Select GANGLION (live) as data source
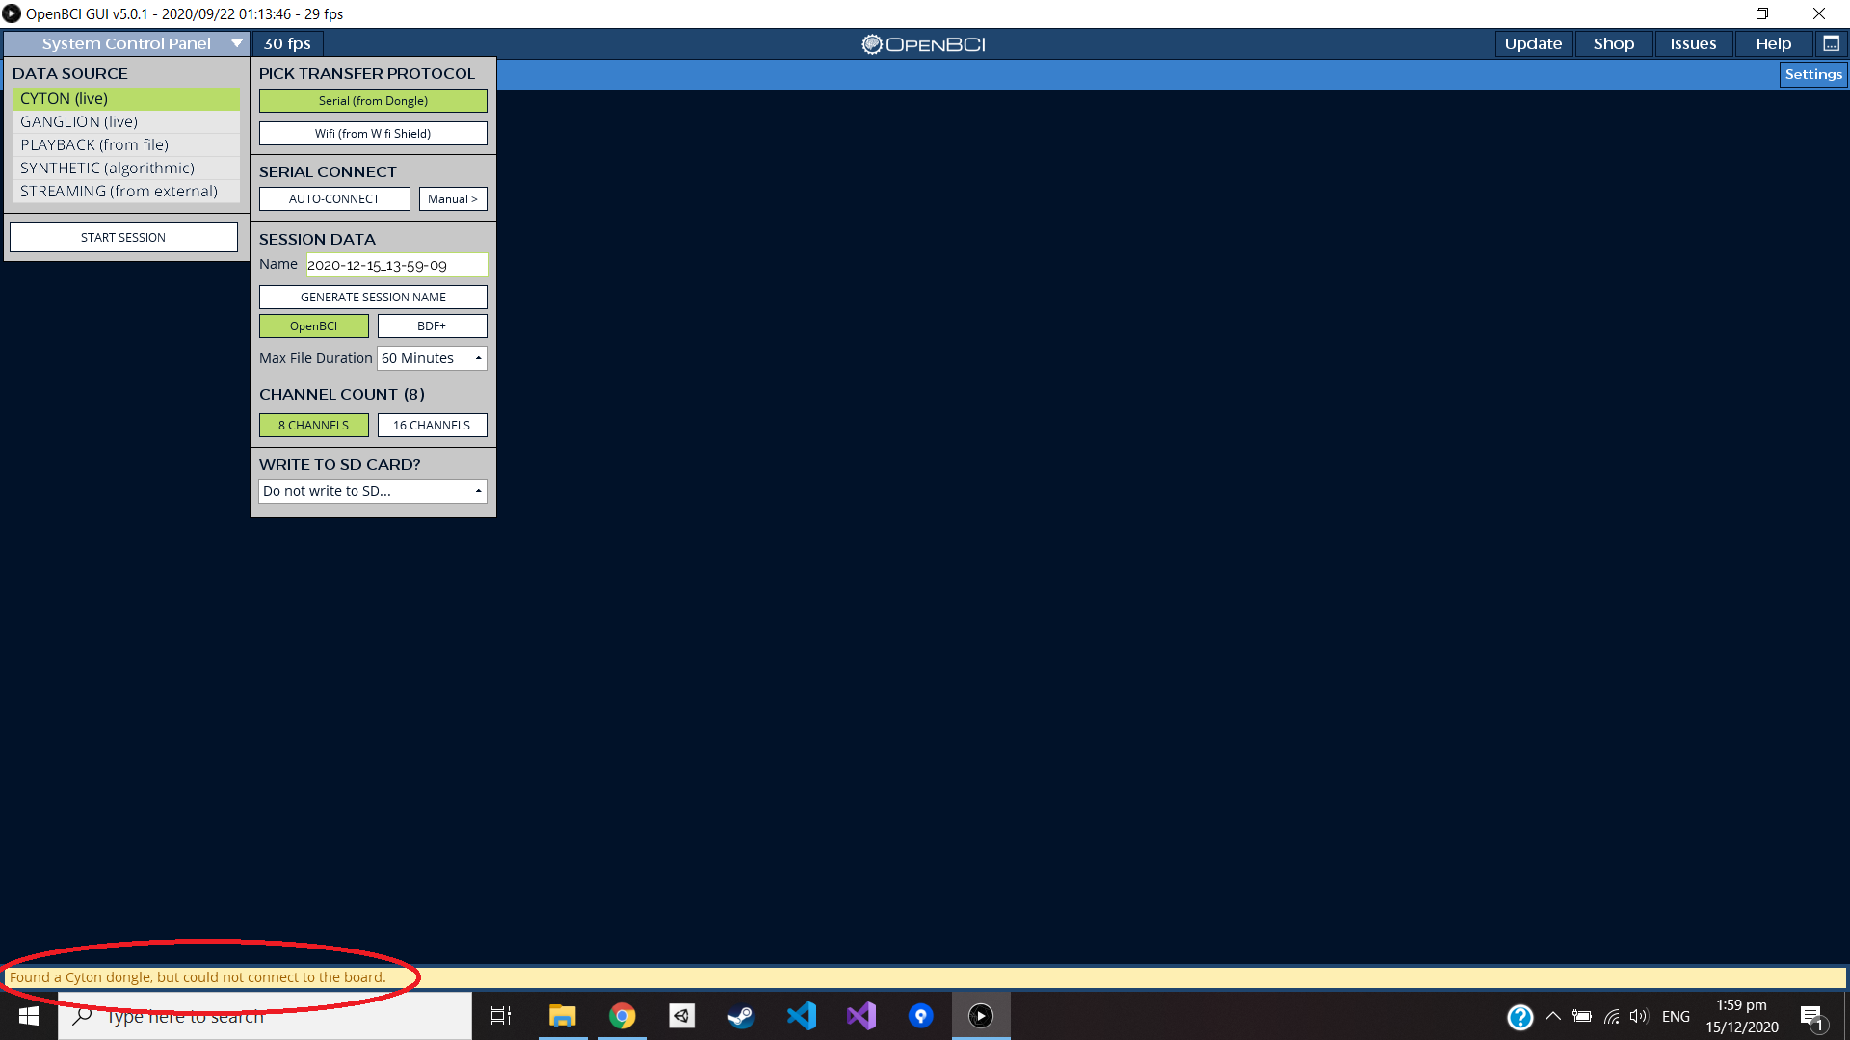Screen dimensions: 1850x1040 (x=126, y=122)
